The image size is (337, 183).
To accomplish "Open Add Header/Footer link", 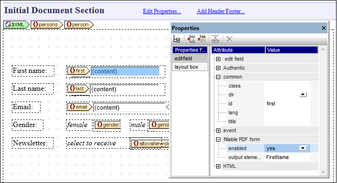I will 221,11.
